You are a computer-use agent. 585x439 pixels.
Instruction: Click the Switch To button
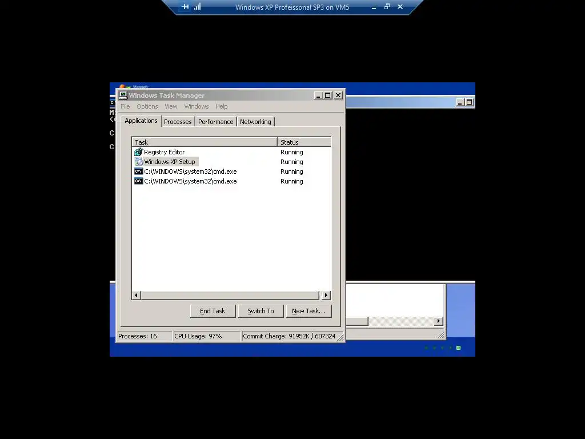point(261,311)
